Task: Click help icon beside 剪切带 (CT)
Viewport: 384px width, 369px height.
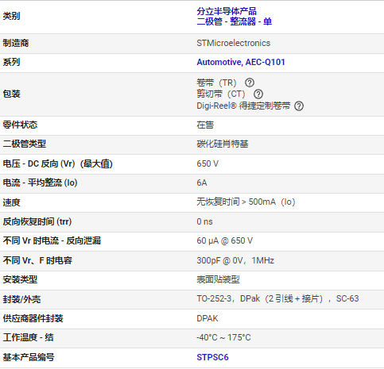Action: 258,94
